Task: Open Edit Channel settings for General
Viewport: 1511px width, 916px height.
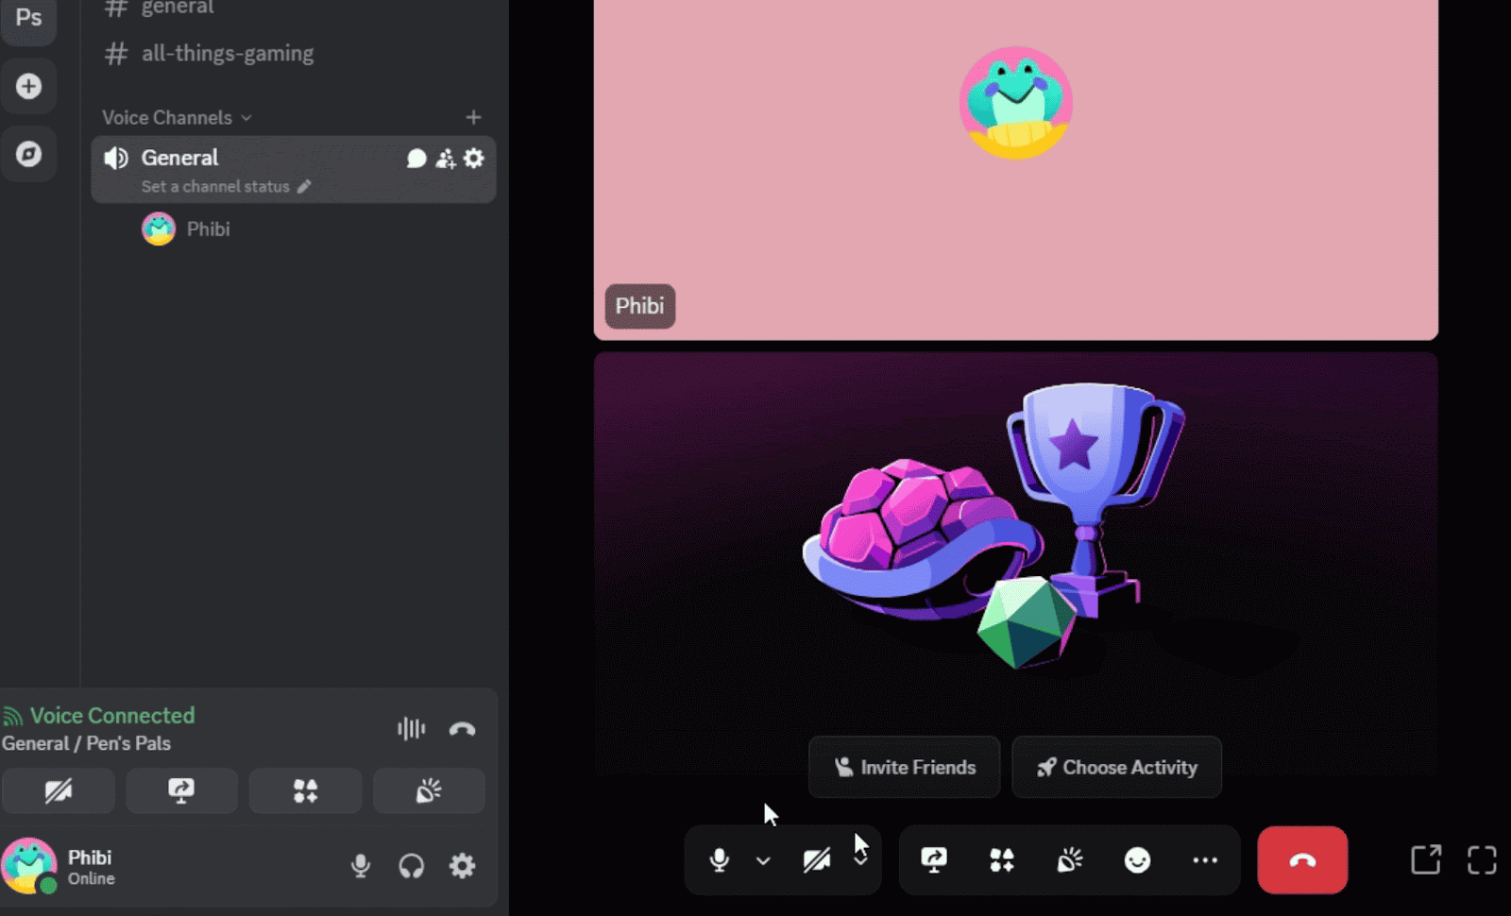Action: pyautogui.click(x=472, y=158)
